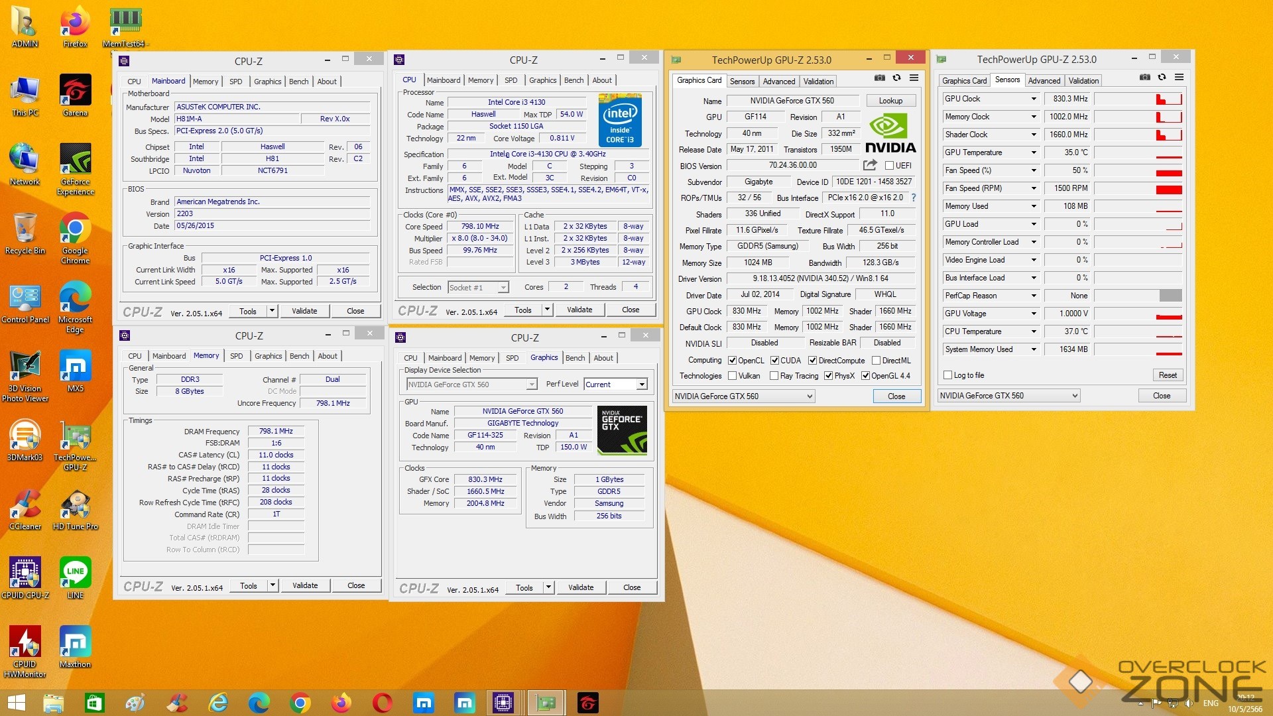Click Opera icon in taskbar
This screenshot has width=1273, height=716.
click(x=383, y=703)
